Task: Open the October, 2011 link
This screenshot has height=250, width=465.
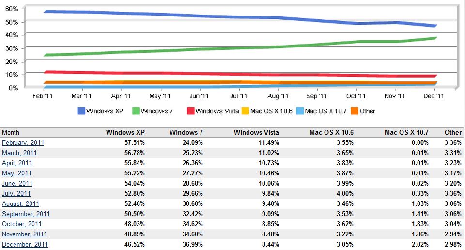Action: pos(22,224)
